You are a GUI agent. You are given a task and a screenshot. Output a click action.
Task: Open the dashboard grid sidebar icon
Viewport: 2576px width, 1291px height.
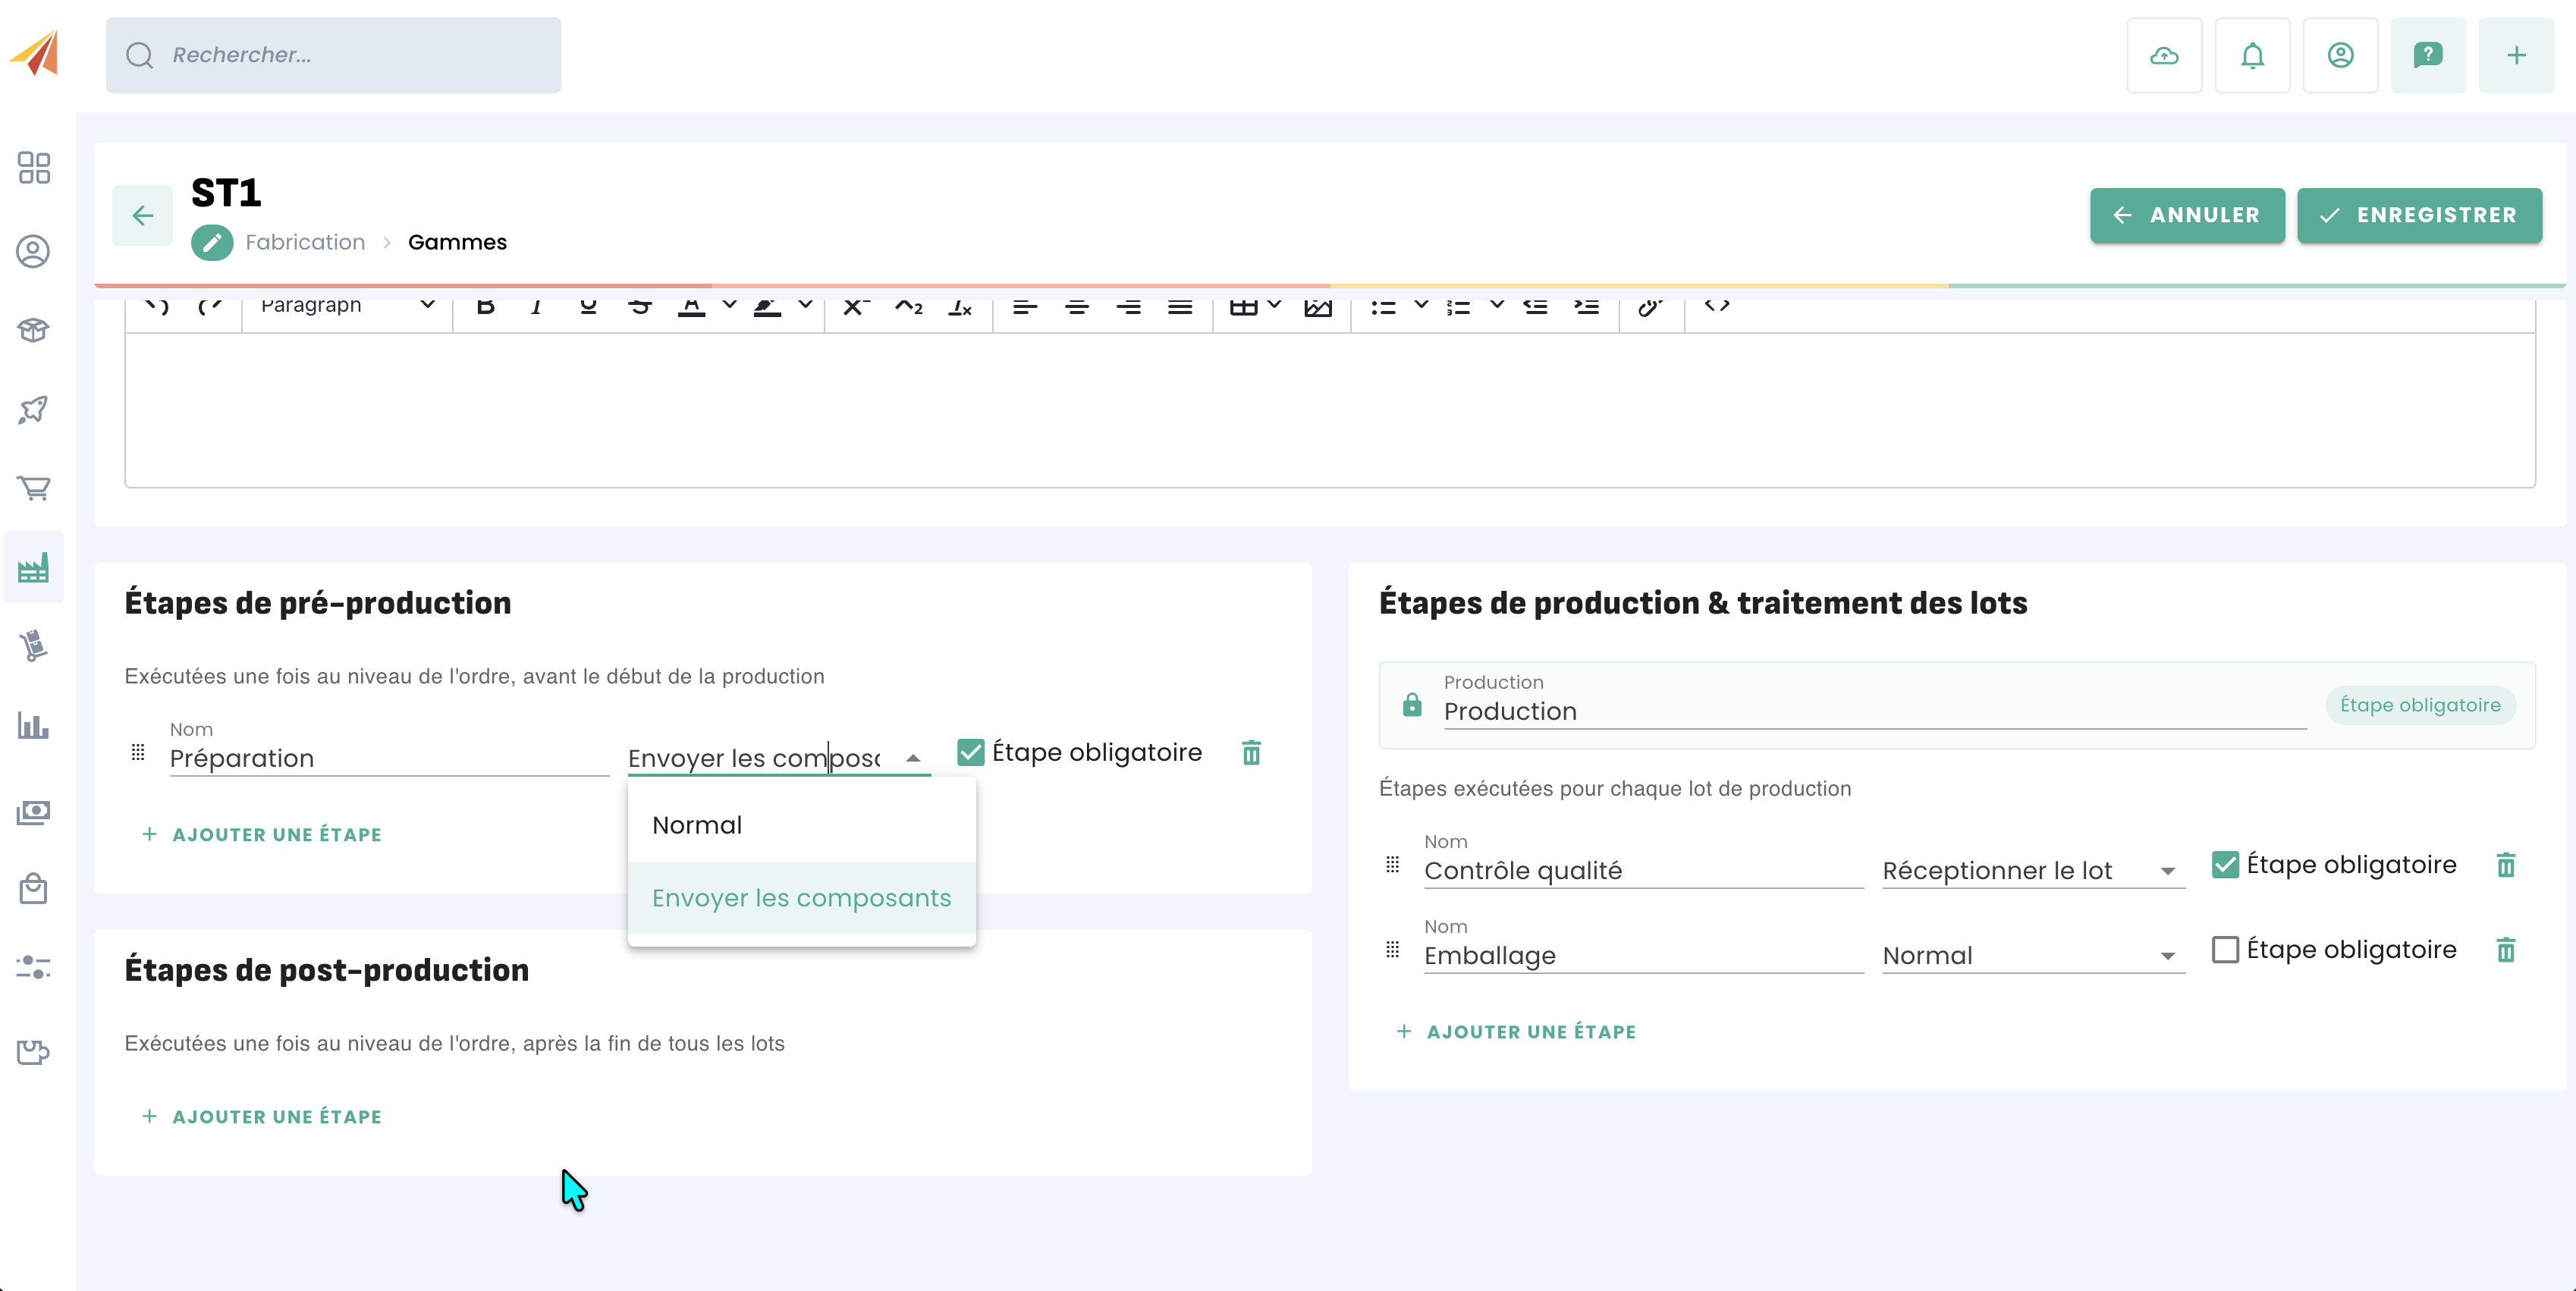click(33, 167)
